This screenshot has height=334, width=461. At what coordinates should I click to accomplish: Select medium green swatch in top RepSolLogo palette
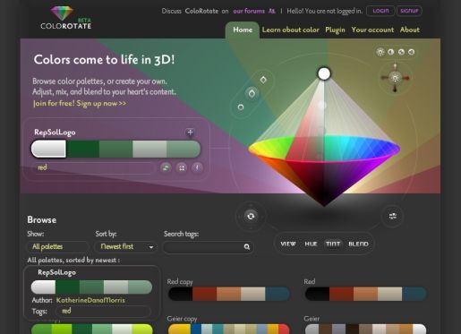115,149
